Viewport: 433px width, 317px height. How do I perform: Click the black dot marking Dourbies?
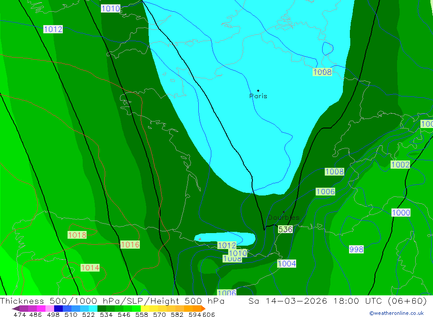284,212
